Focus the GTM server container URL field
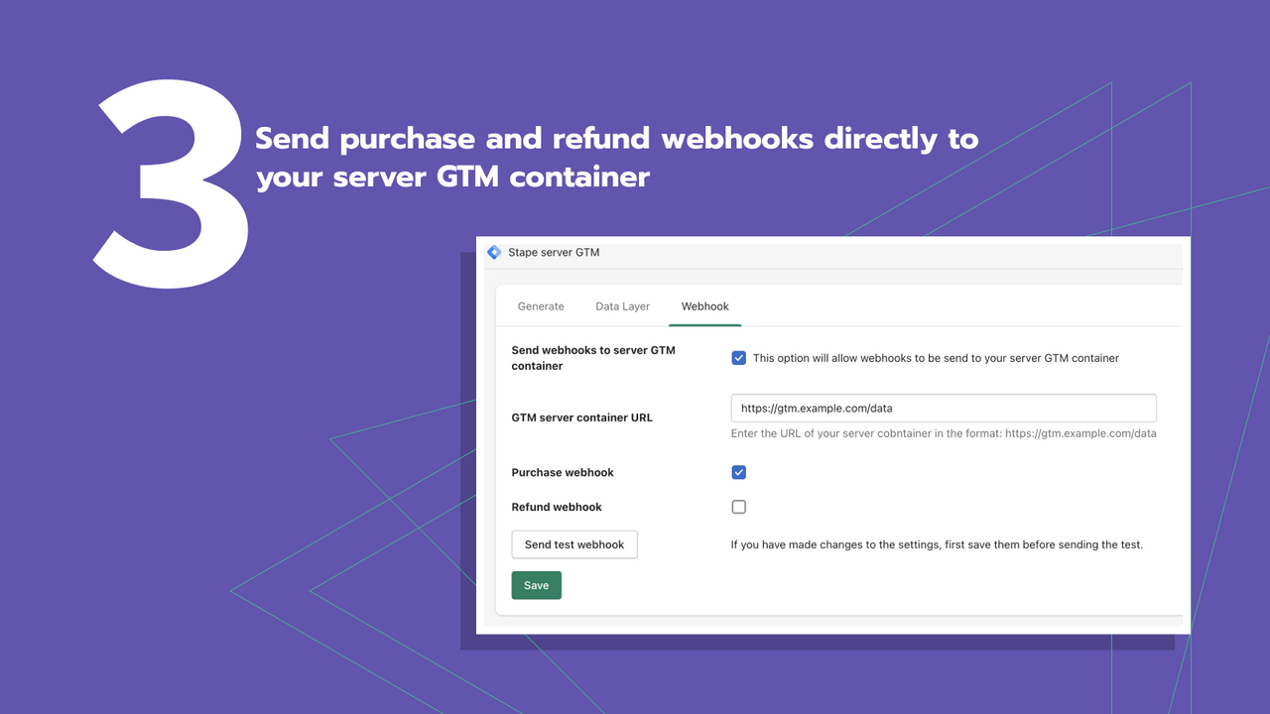The height and width of the screenshot is (714, 1270). (944, 408)
